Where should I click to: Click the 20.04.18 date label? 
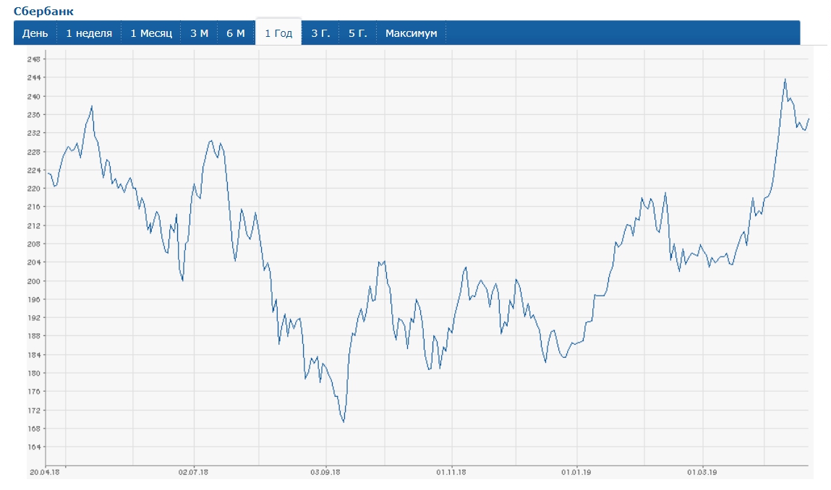(x=45, y=472)
